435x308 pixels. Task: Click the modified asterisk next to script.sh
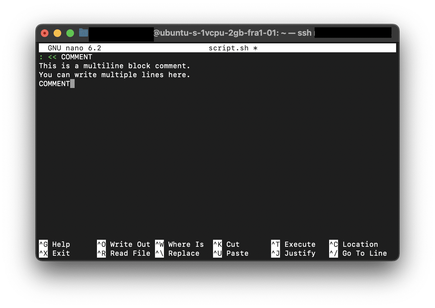(x=255, y=48)
